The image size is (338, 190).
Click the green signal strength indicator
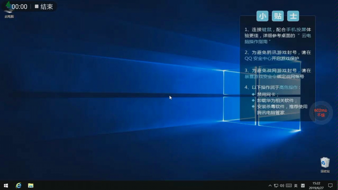click(x=8, y=4)
